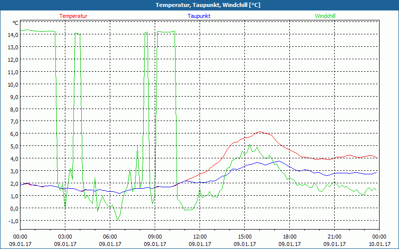The image size is (399, 249).
Task: Click the 09:00 time axis label
Action: coord(155,237)
